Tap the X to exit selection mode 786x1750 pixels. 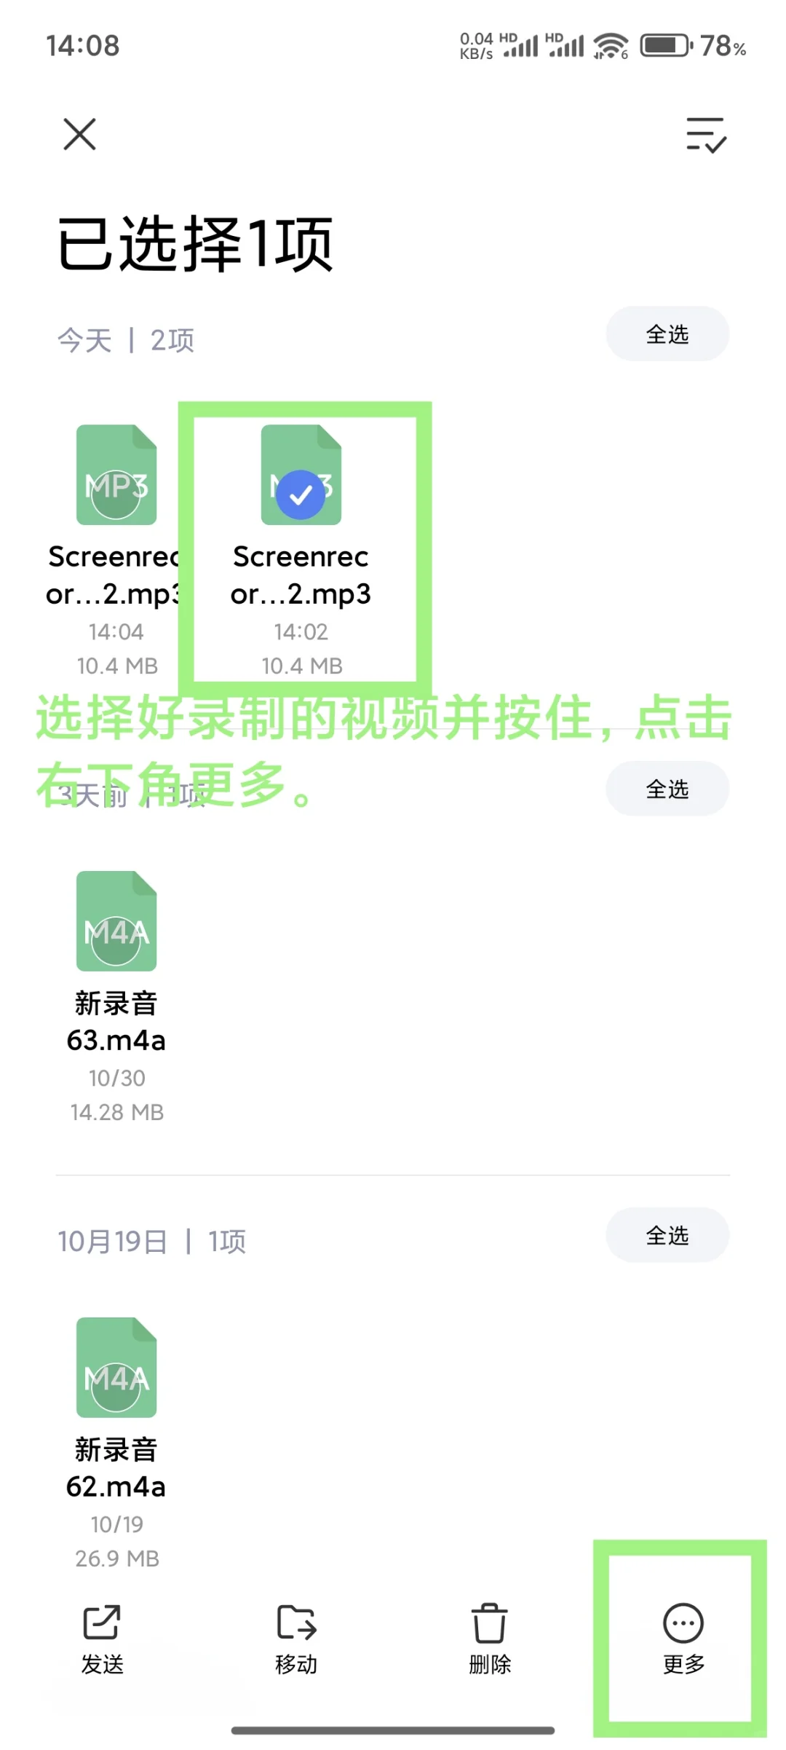[79, 134]
